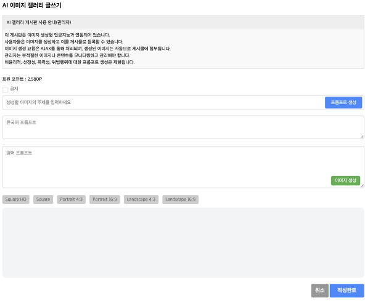
Task: Click the 영어 프롬프트 textarea resize handle
Action: point(362,185)
